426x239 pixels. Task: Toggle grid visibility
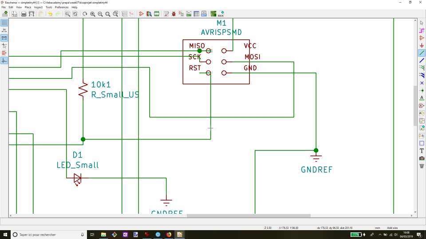pos(4,23)
